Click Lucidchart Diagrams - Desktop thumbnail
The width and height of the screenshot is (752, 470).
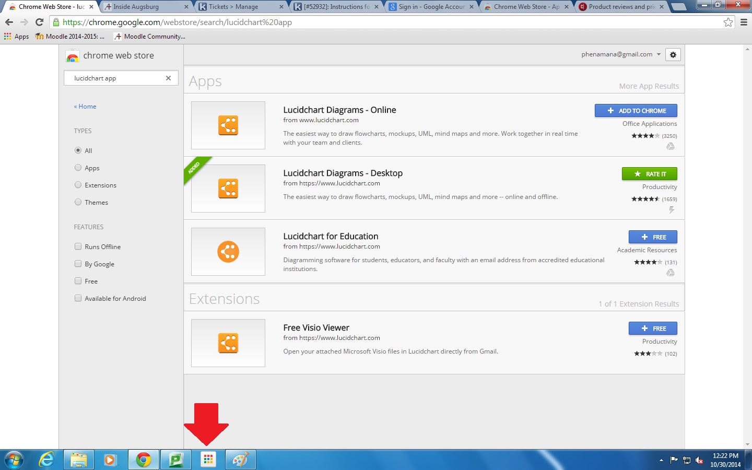click(228, 189)
